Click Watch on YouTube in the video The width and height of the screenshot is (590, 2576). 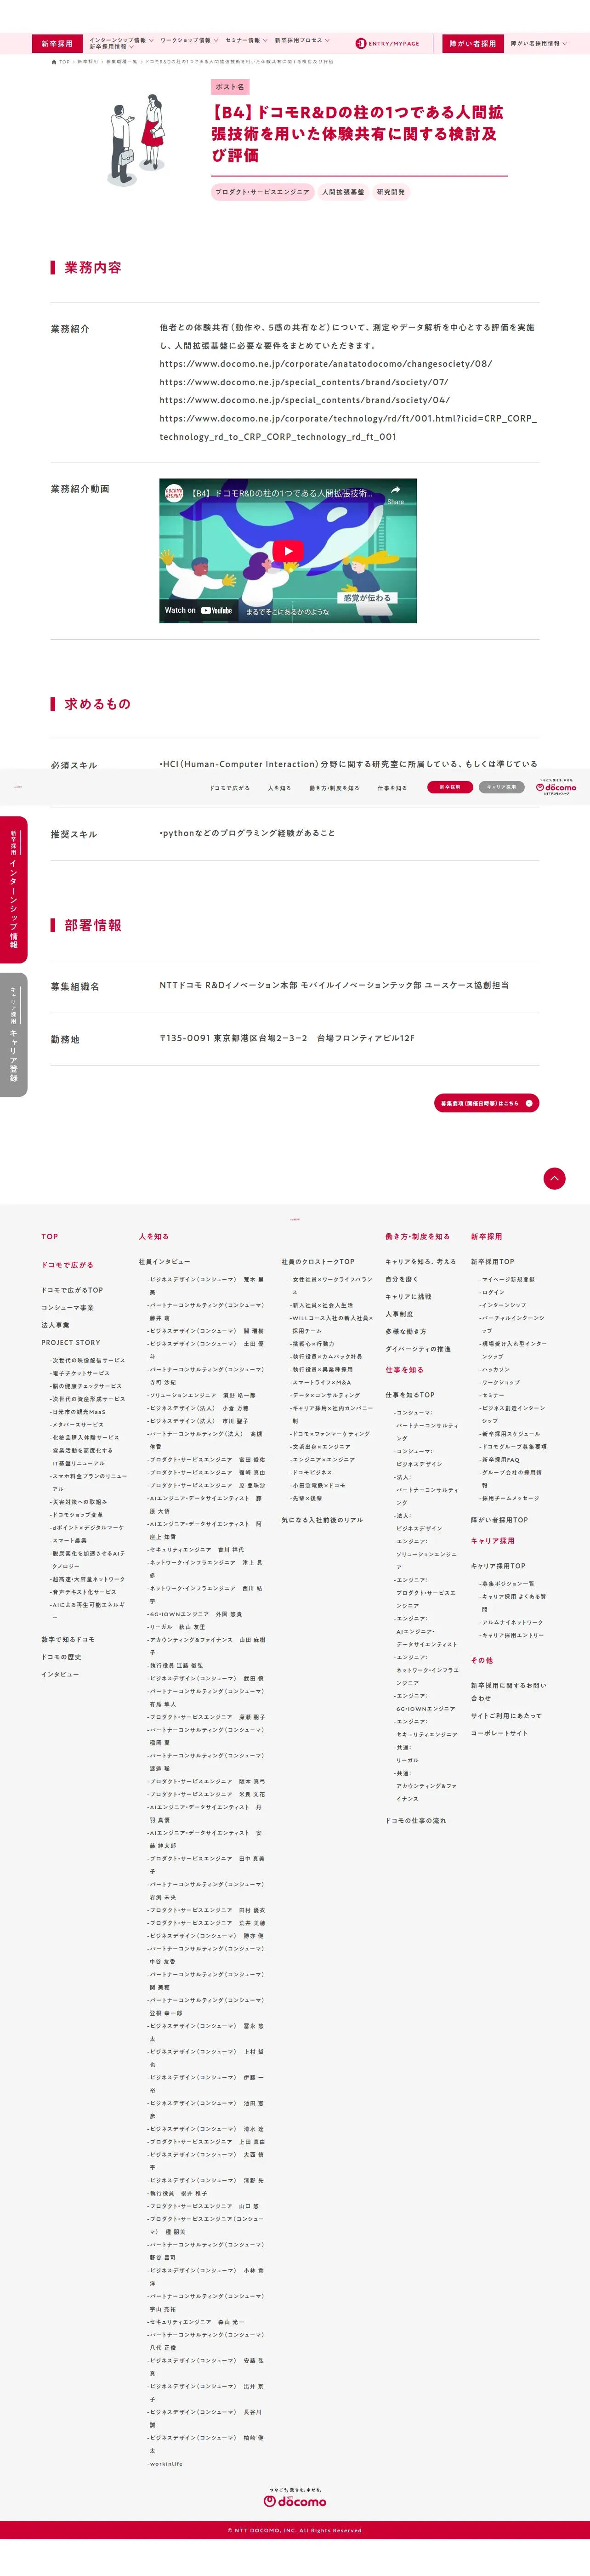tap(198, 610)
